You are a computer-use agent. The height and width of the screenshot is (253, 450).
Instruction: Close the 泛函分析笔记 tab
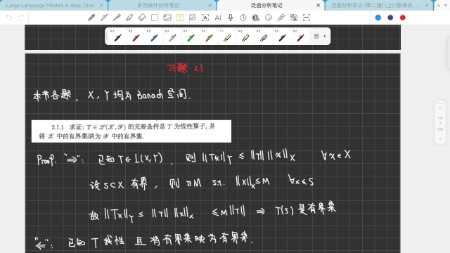[x=319, y=5]
